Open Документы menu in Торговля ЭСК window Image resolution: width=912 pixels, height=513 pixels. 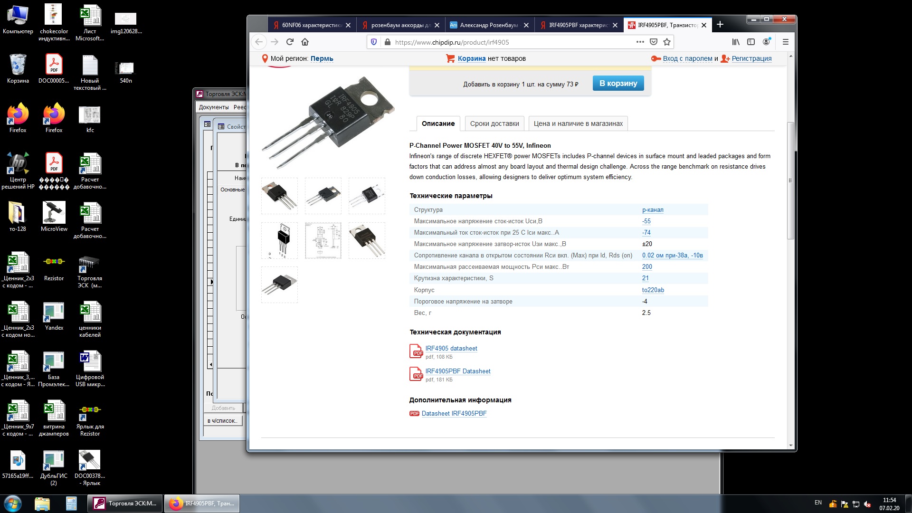pyautogui.click(x=214, y=107)
